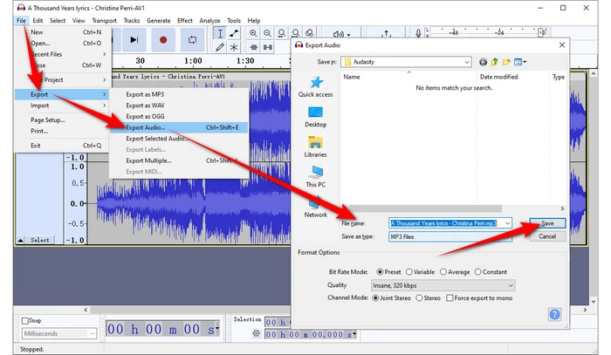This screenshot has width=611, height=355.
Task: Open the View Menu icon dropdown in dialog
Action: (x=520, y=62)
